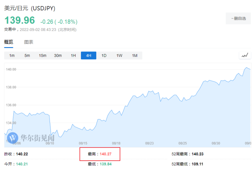Select the 1D daily timeframe
The image size is (252, 169).
coord(104,55)
